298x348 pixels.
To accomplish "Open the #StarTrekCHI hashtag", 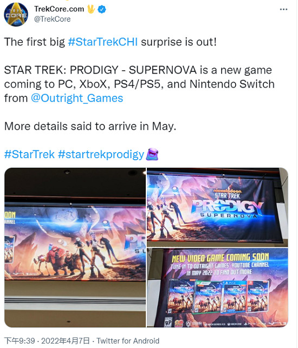I will (x=102, y=42).
